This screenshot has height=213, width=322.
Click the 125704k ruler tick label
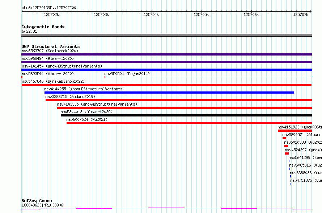(151, 15)
